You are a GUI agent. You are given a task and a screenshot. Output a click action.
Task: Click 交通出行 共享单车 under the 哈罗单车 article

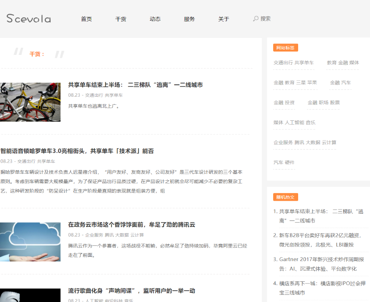tap(36, 161)
